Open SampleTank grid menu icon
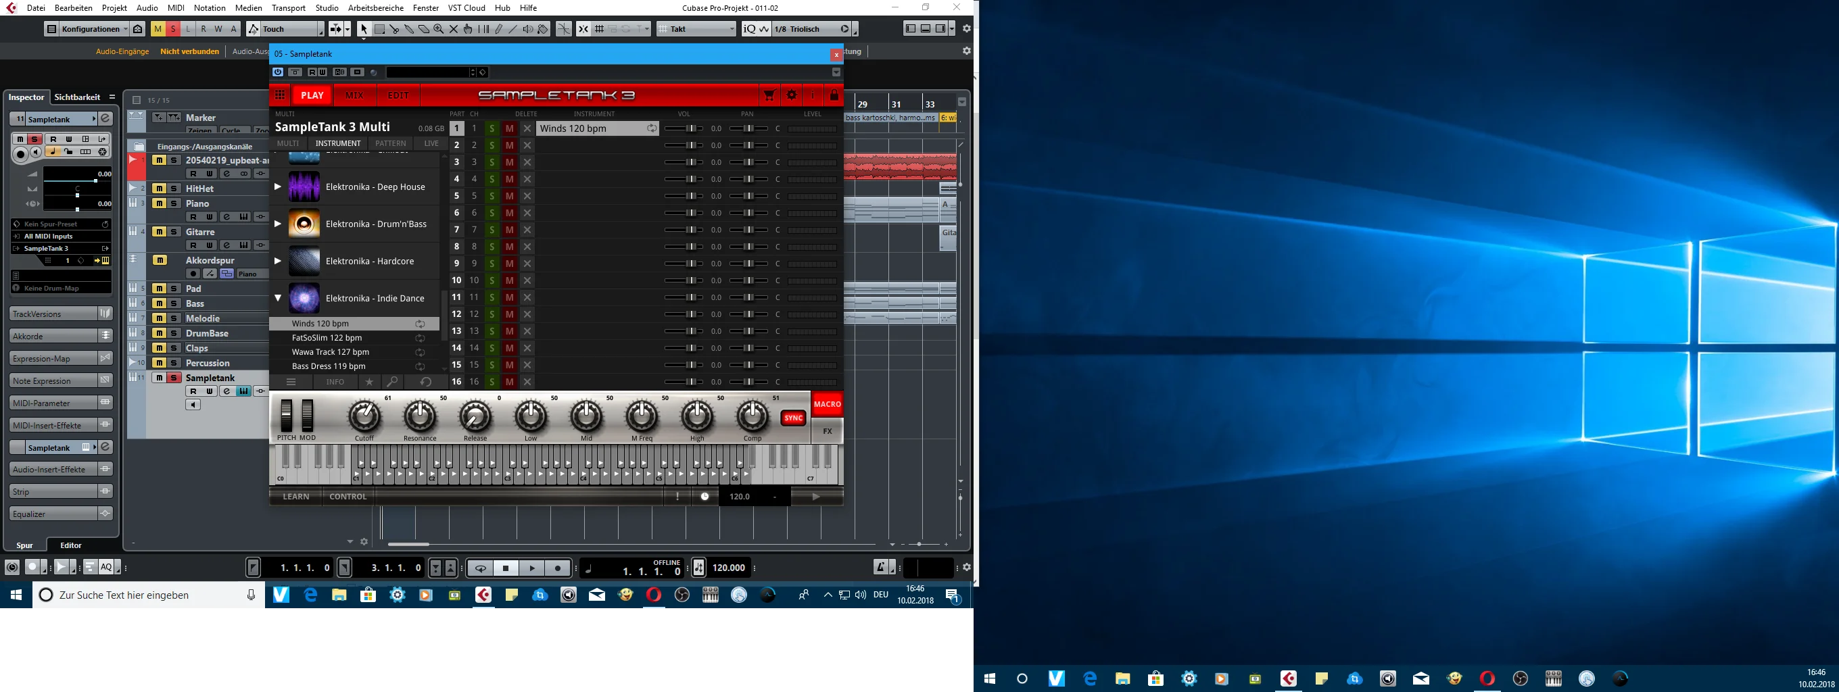This screenshot has height=692, width=1839. 280,95
